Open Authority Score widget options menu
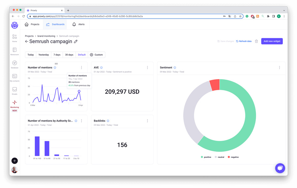The image size is (297, 188). (82, 121)
